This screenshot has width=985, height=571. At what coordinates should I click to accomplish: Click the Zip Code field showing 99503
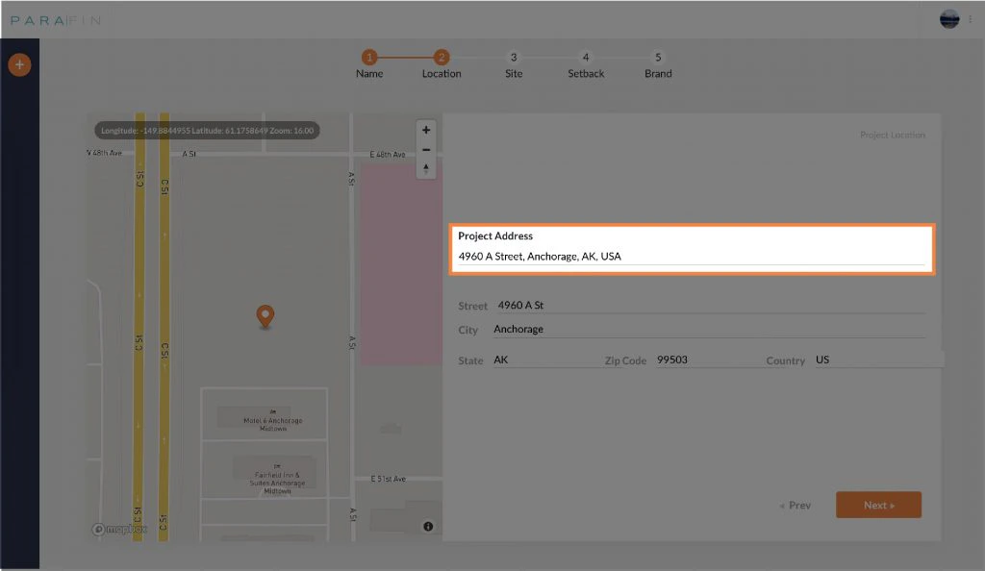[x=693, y=359]
